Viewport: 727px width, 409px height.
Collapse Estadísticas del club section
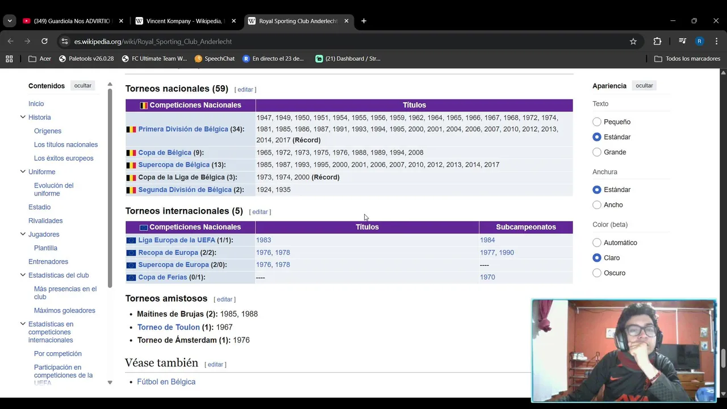click(23, 275)
